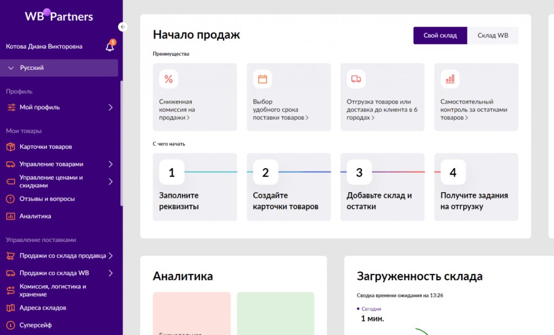Select step 4 Получите задания на отгрузку card
Screen dimensions: 554x335
(x=476, y=187)
